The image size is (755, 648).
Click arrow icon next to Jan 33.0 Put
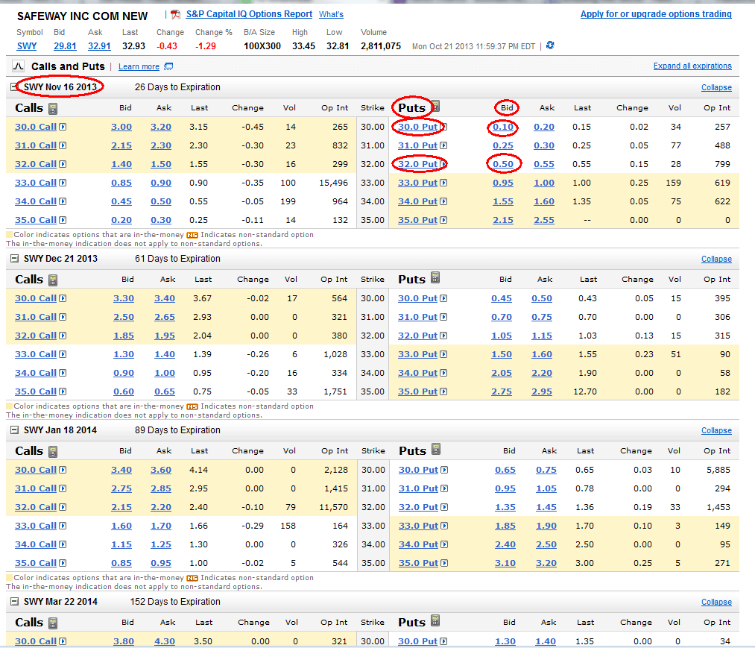(444, 526)
